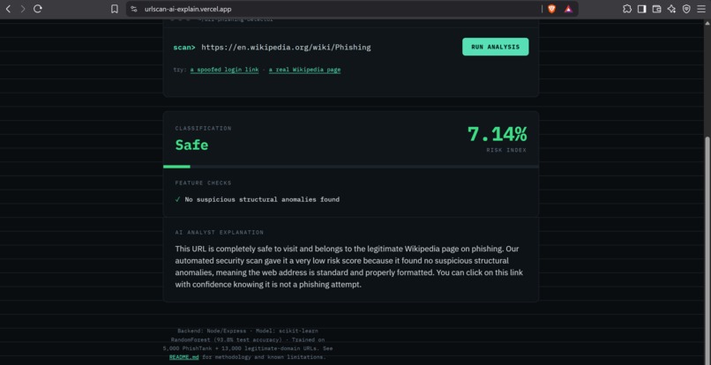
Task: Click 'No suspicious structural anomalies found' check
Action: (x=262, y=199)
